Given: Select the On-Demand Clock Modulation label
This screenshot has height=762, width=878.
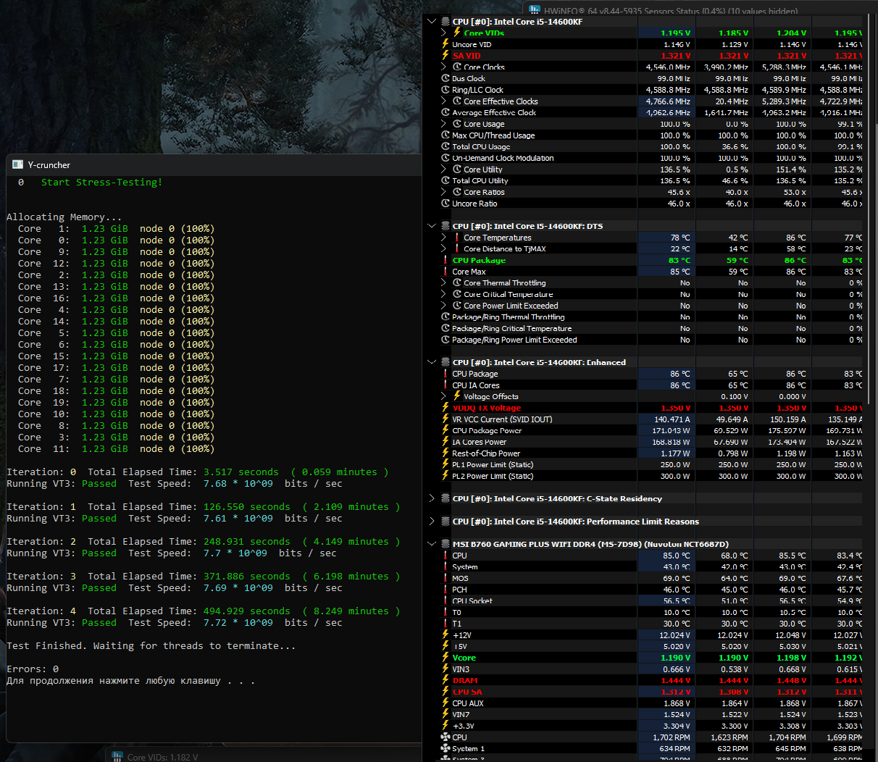Looking at the screenshot, I should coord(503,158).
